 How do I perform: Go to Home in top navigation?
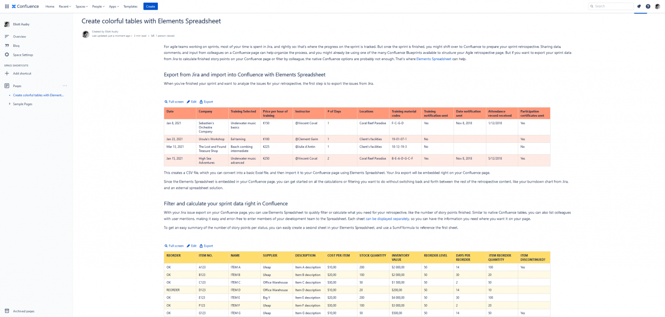[x=50, y=6]
